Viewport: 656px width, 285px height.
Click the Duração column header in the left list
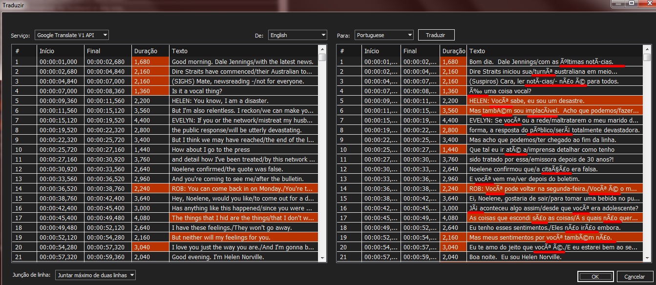click(149, 51)
